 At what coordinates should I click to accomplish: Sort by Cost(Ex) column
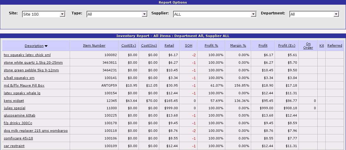129,45
